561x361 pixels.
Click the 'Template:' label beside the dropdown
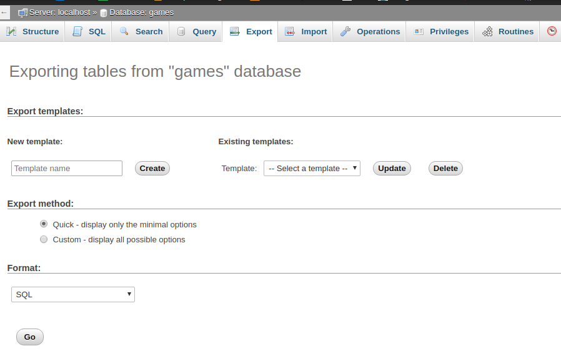pos(239,169)
